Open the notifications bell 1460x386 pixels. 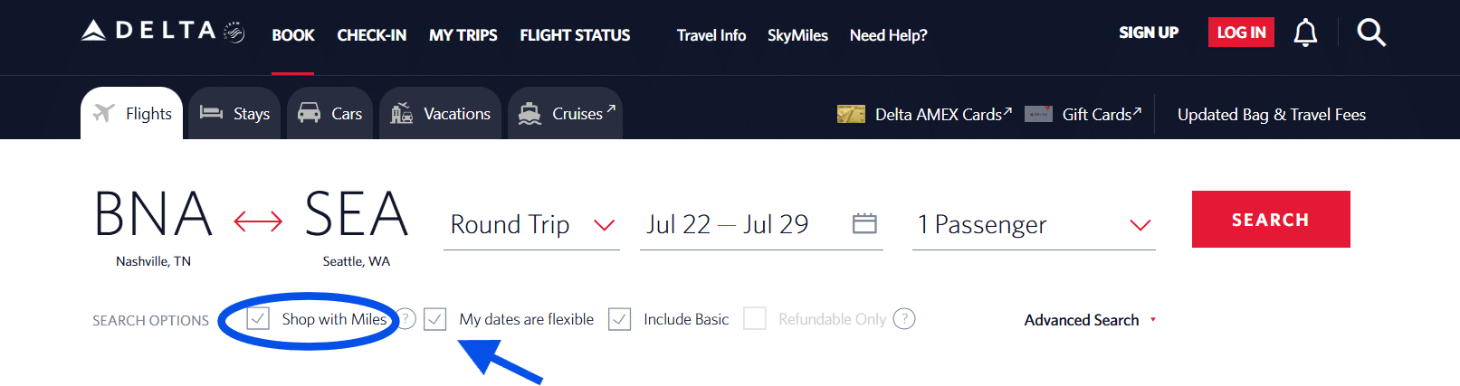coord(1305,33)
